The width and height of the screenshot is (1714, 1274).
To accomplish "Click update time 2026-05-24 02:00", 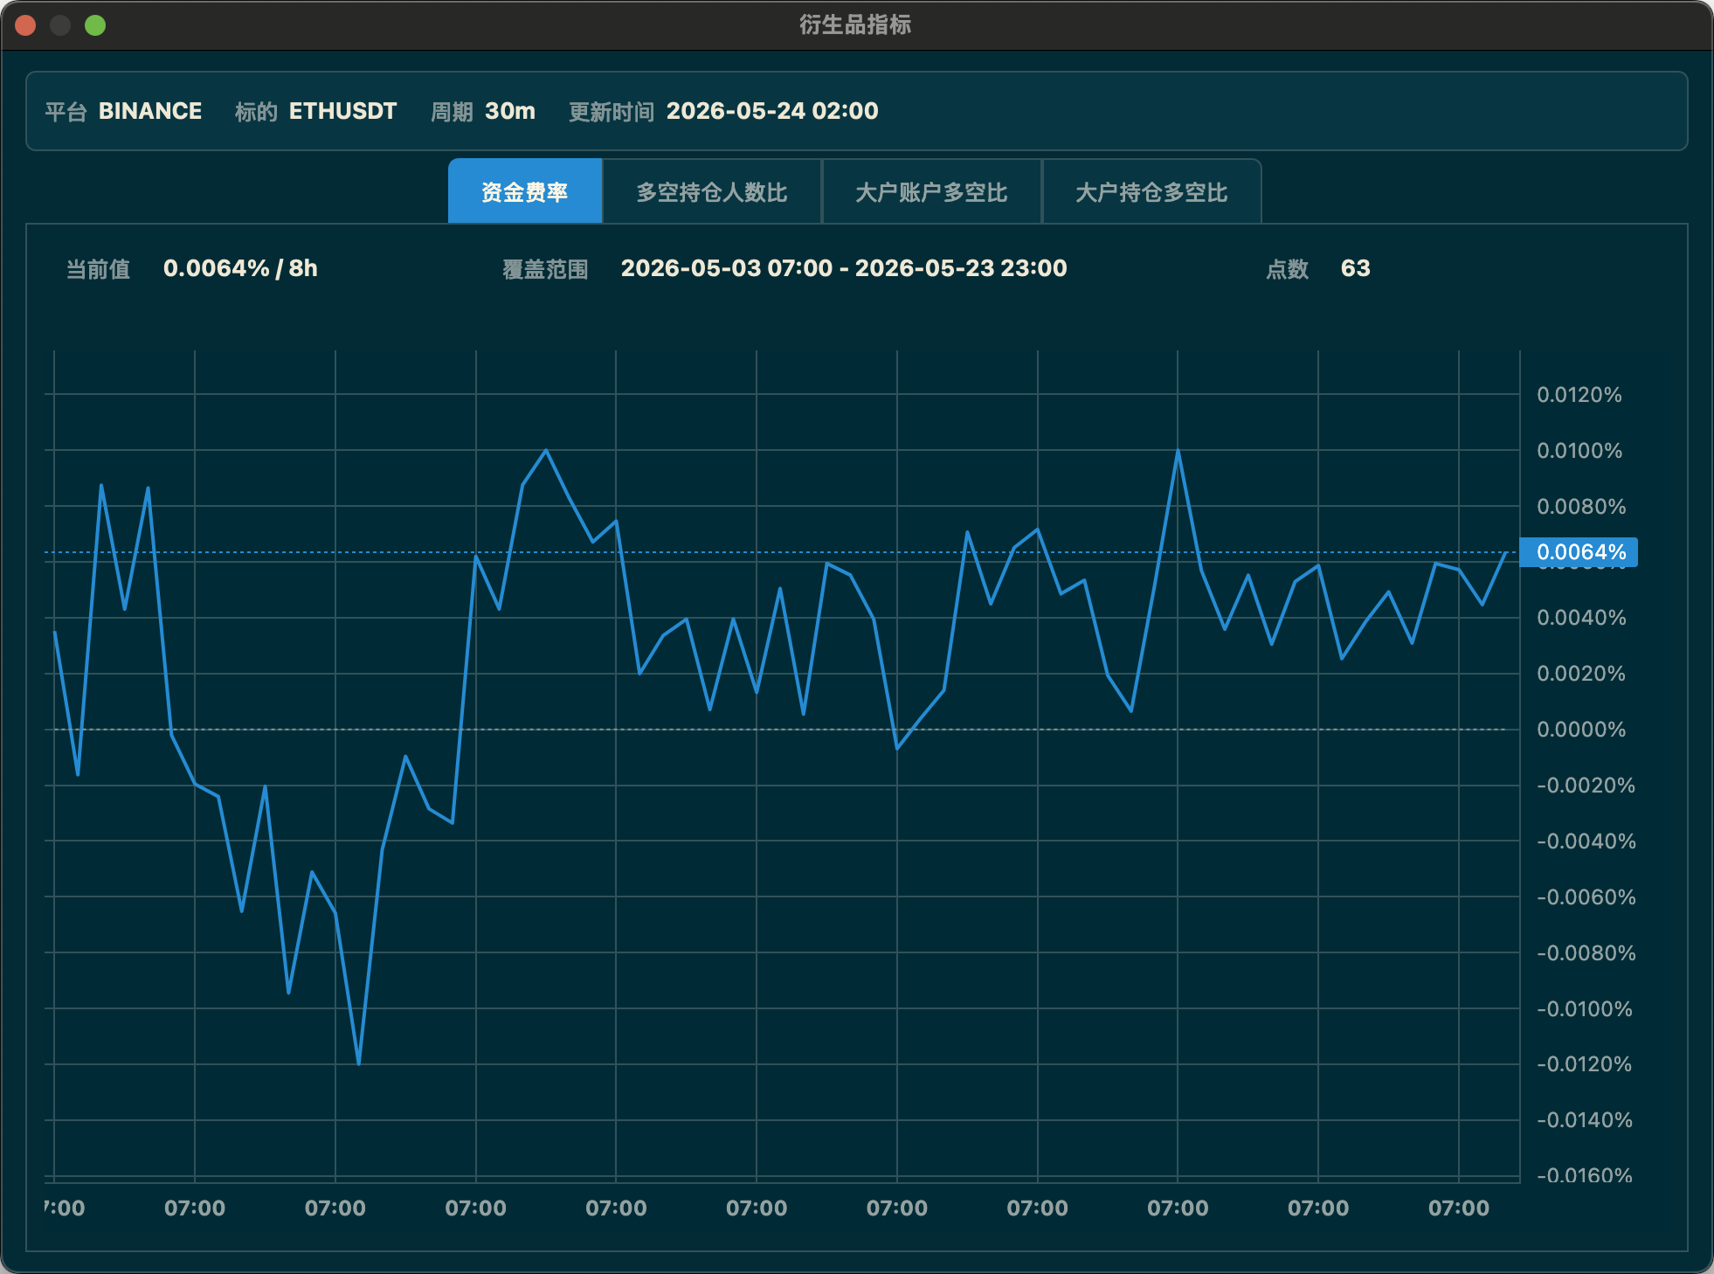I will tap(772, 111).
